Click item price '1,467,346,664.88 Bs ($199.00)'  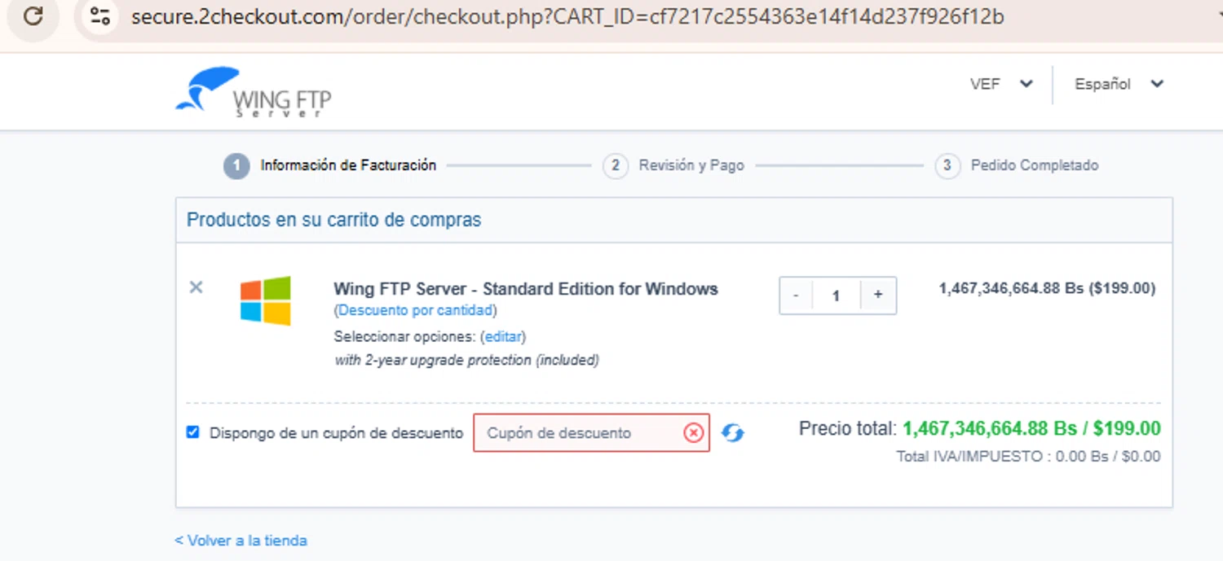pyautogui.click(x=1047, y=288)
